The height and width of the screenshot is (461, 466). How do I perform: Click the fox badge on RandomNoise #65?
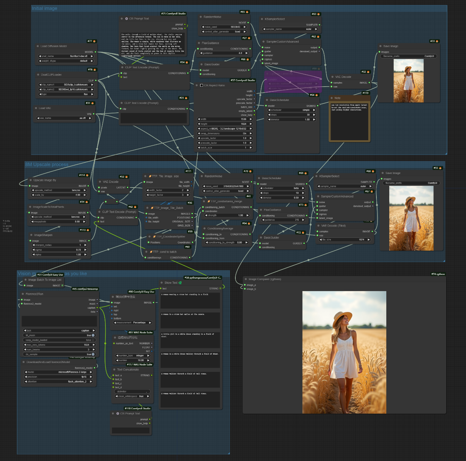(247, 12)
